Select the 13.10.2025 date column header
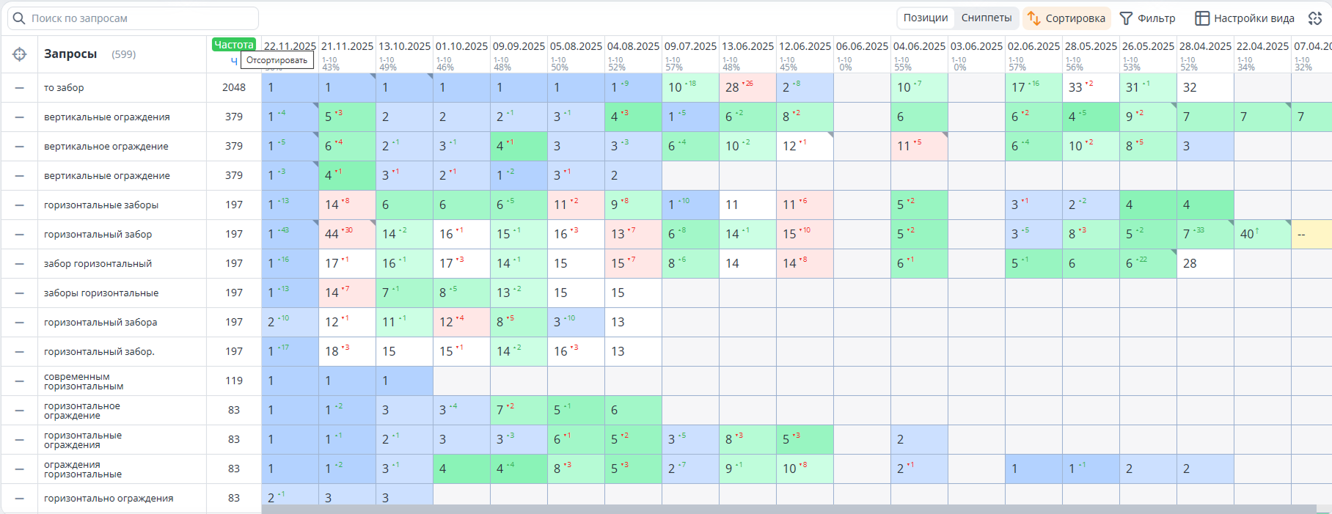 (404, 46)
